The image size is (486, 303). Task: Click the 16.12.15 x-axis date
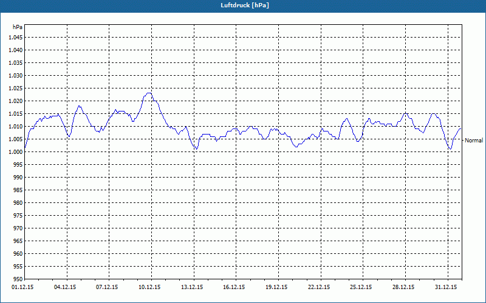[234, 287]
